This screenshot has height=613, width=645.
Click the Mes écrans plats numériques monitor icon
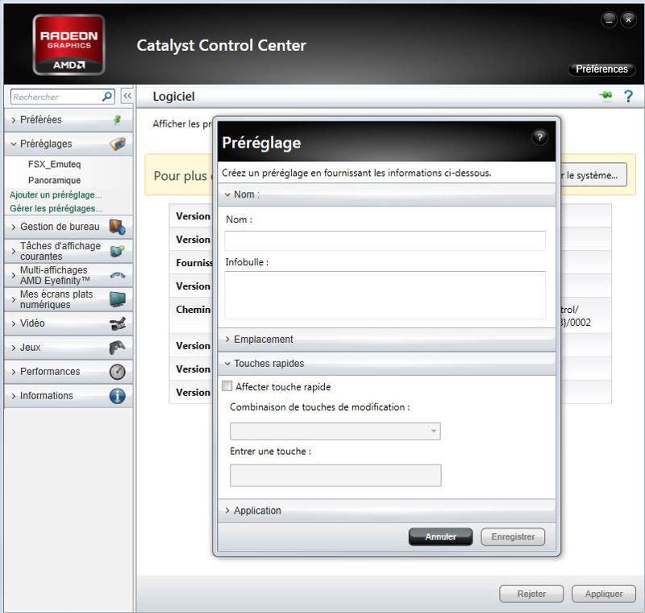[118, 299]
